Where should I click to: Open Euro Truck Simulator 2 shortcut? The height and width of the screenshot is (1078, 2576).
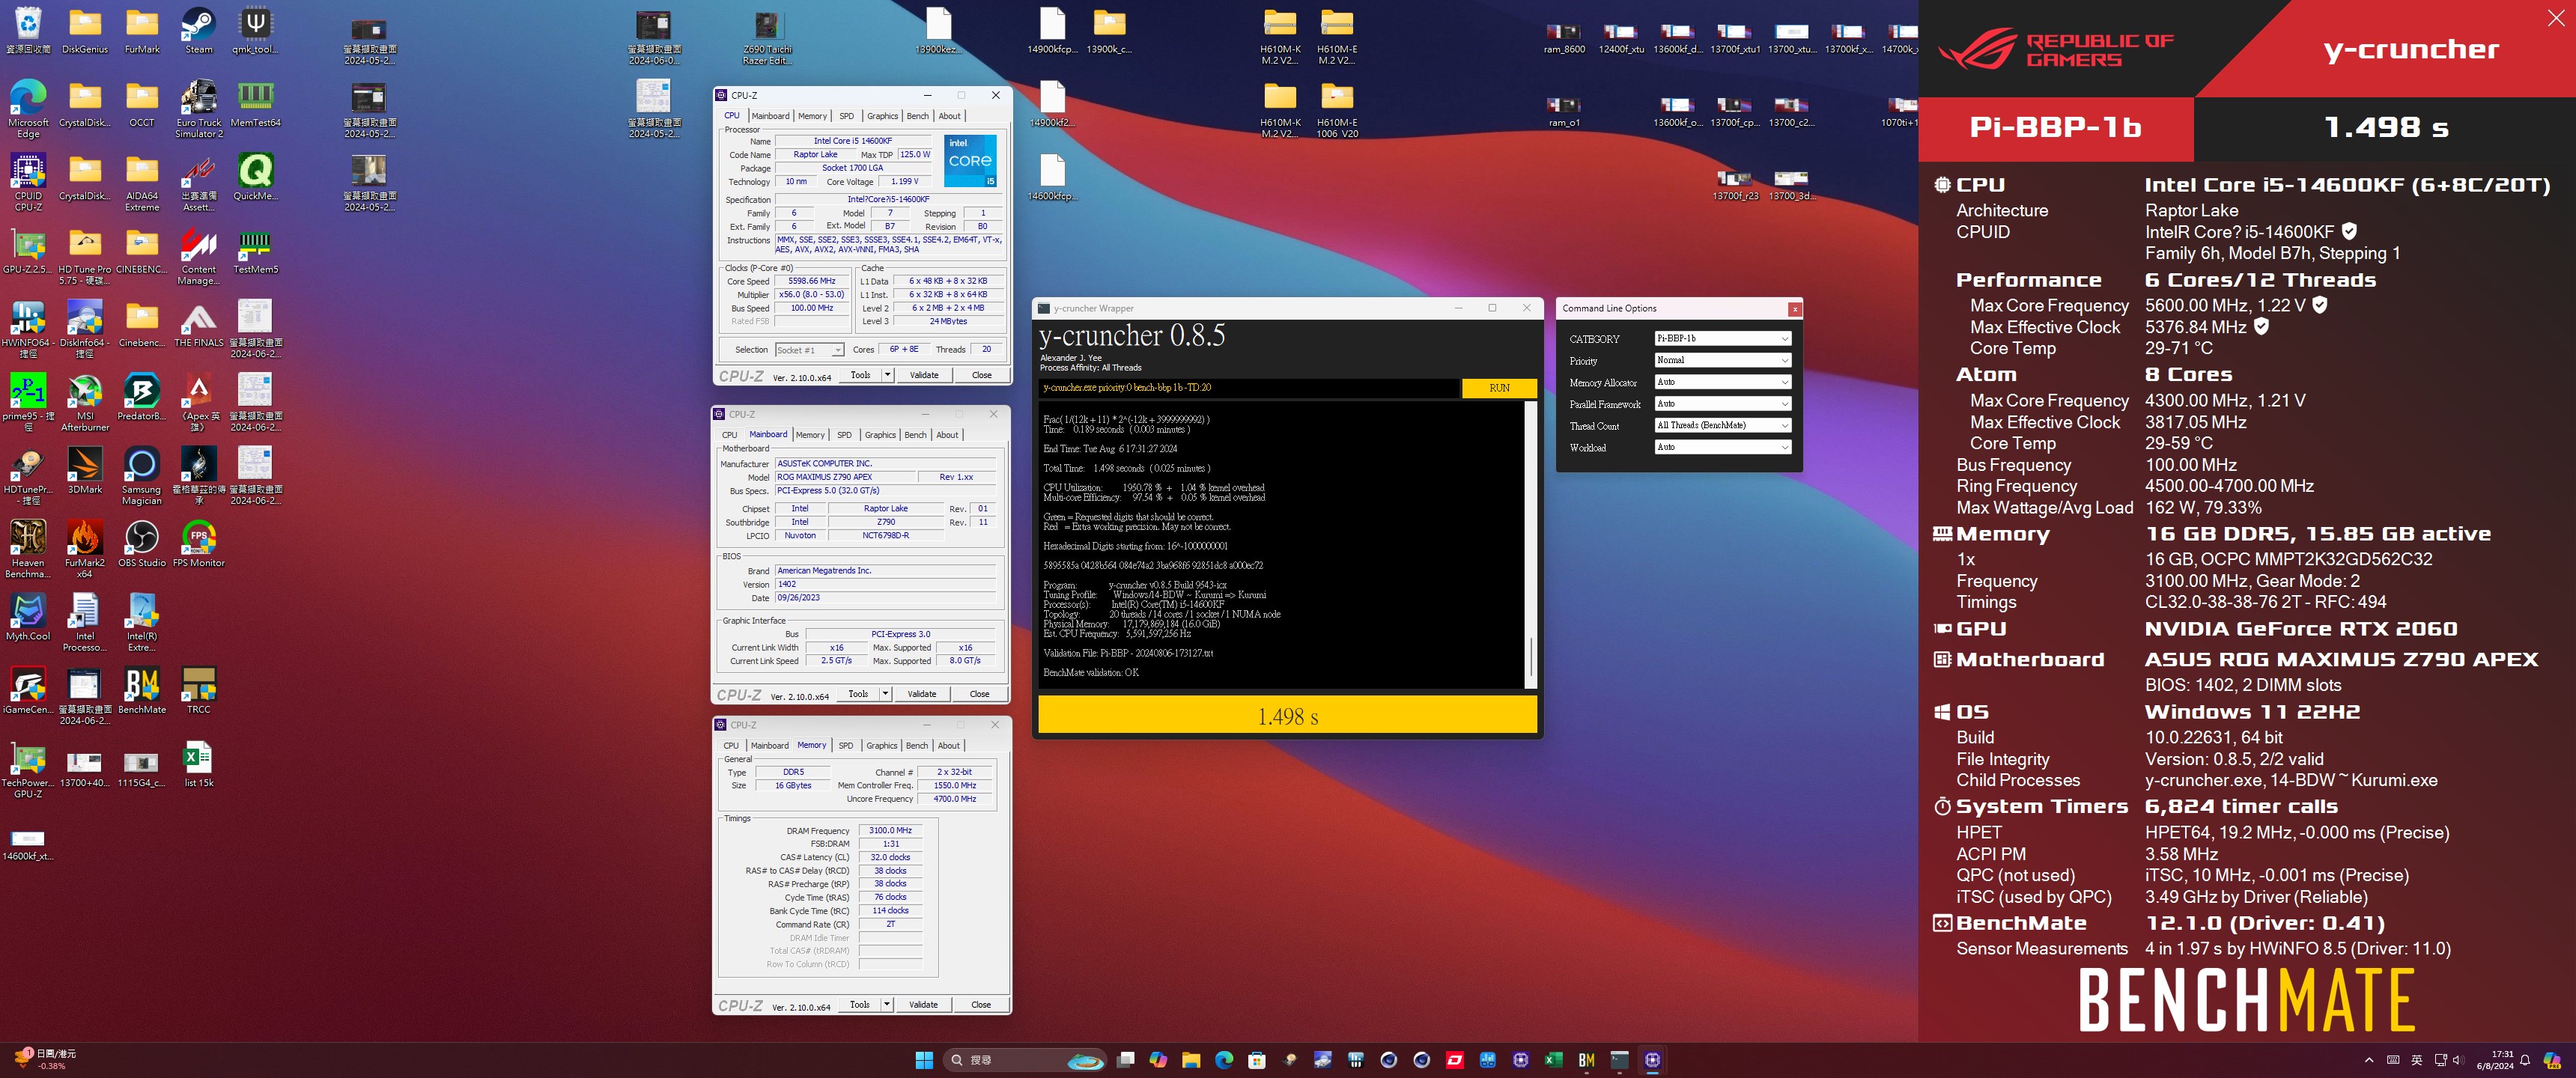click(198, 108)
